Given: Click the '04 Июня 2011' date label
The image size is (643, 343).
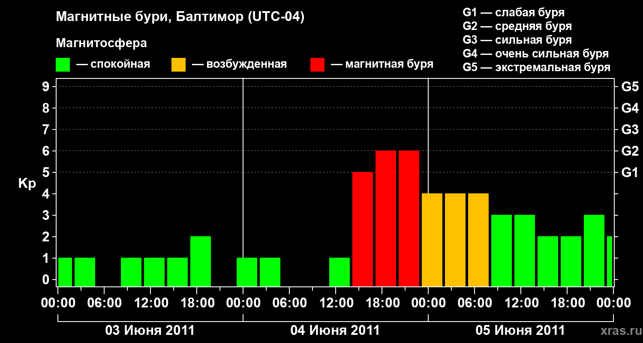Looking at the screenshot, I should (335, 331).
